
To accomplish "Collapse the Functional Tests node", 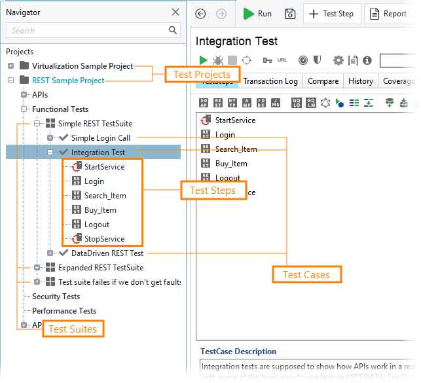I will click(24, 109).
